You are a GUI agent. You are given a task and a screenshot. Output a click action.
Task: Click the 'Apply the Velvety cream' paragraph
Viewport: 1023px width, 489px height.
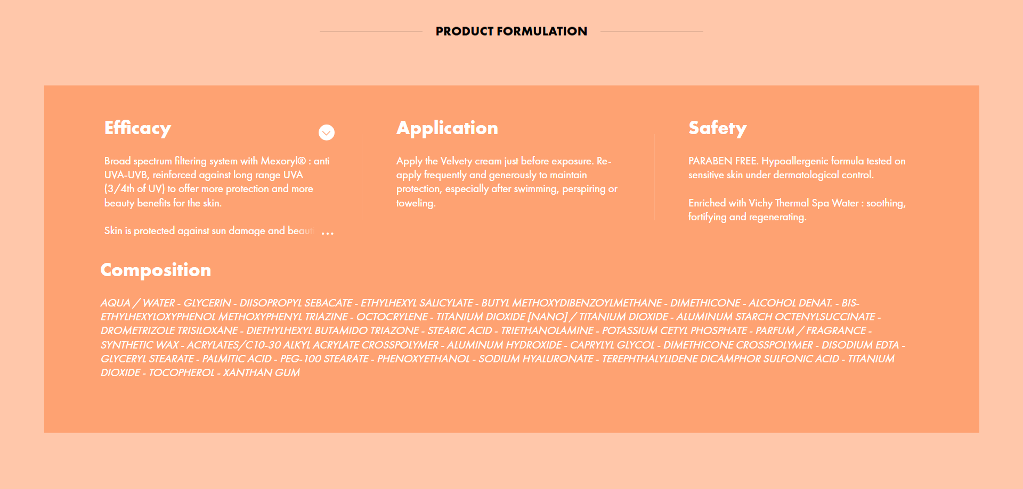(x=506, y=181)
